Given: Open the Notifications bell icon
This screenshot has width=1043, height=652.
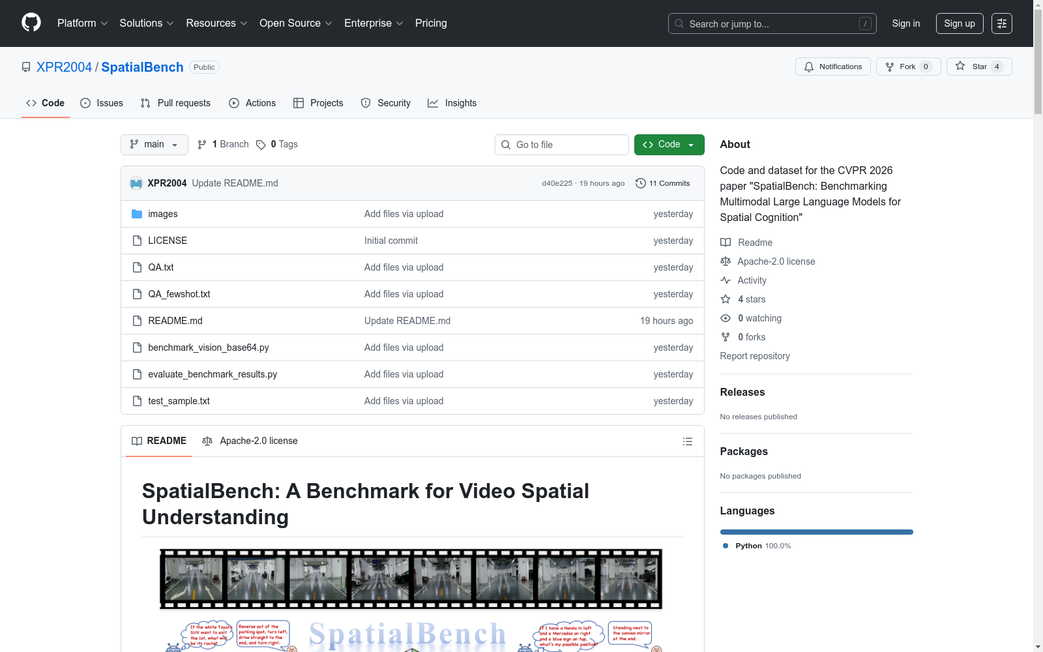Looking at the screenshot, I should click(x=808, y=66).
